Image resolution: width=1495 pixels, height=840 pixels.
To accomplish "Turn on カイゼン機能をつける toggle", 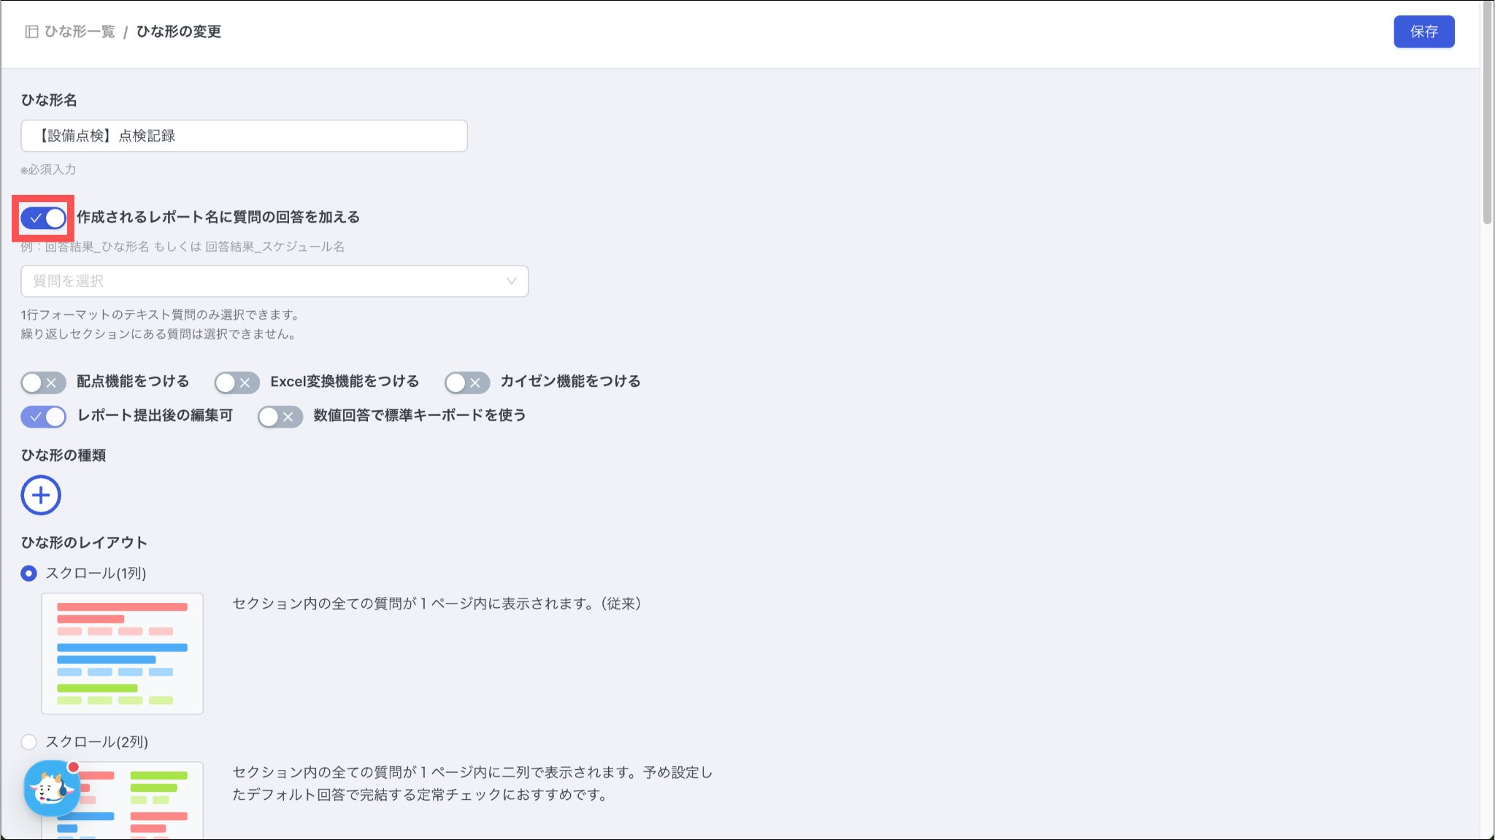I will point(466,382).
